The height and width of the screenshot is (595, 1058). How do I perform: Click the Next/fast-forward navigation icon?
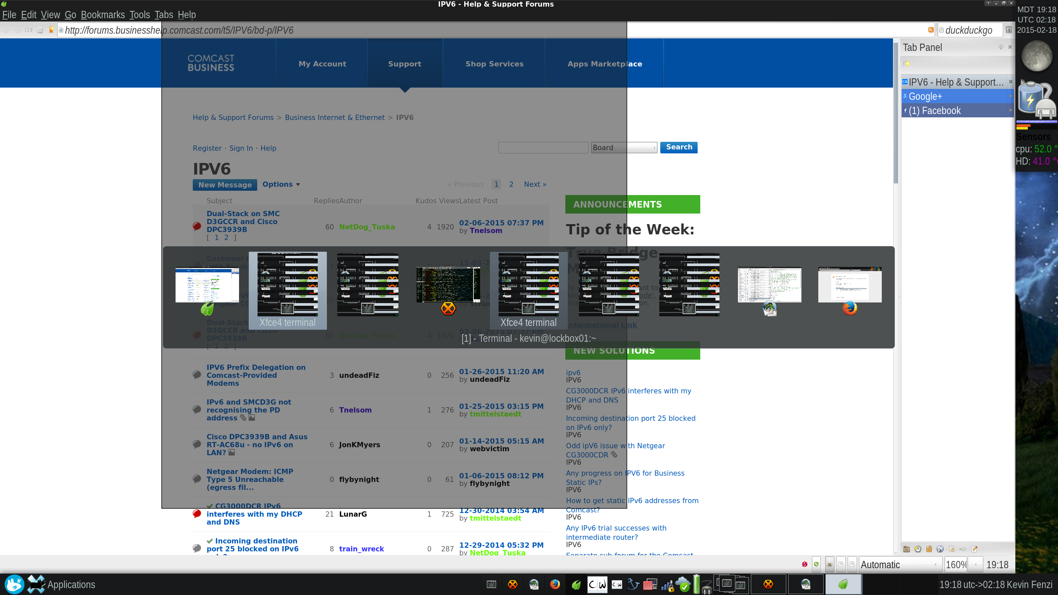(28, 30)
